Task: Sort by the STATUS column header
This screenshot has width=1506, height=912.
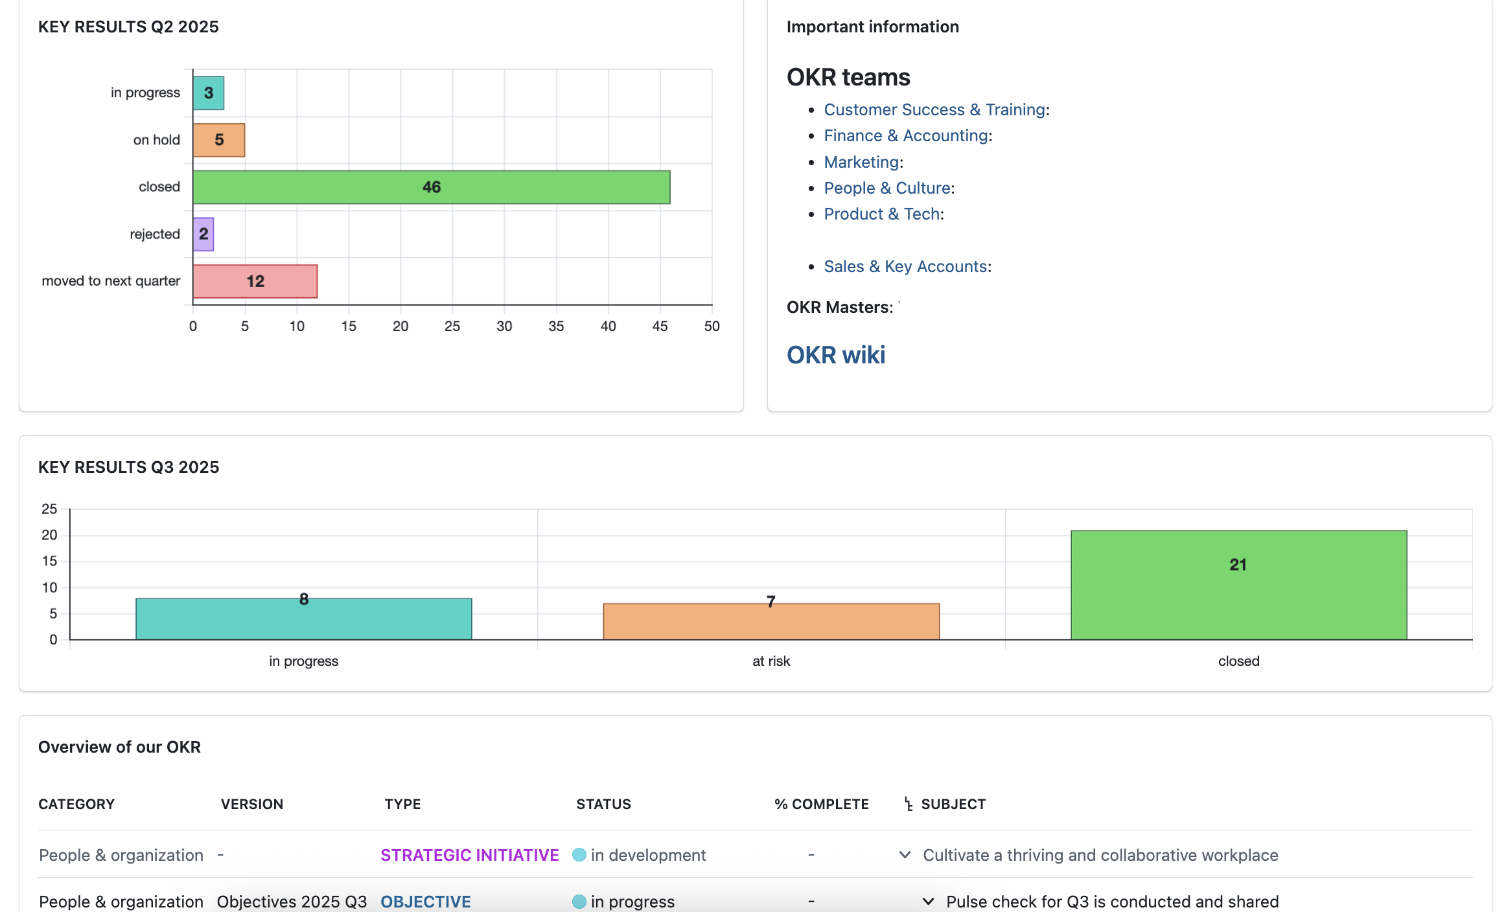Action: [x=603, y=804]
